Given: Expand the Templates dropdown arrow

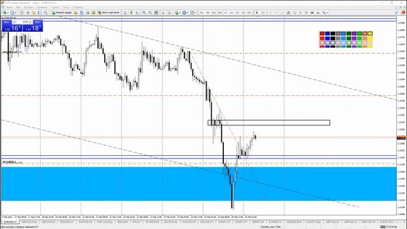Looking at the screenshot, I should (x=195, y=13).
